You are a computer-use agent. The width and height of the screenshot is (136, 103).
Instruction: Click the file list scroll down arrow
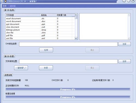(x=76, y=38)
